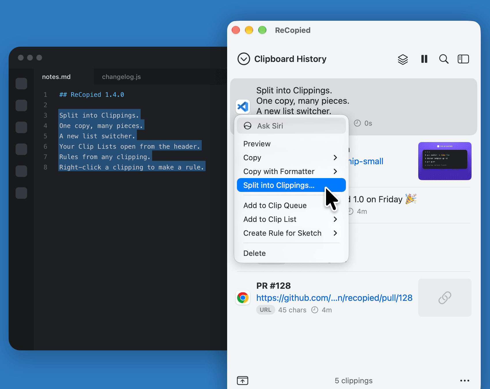This screenshot has width=490, height=389.
Task: Click editor line 'Right-click a clipping to make a rule.'
Action: click(x=132, y=167)
